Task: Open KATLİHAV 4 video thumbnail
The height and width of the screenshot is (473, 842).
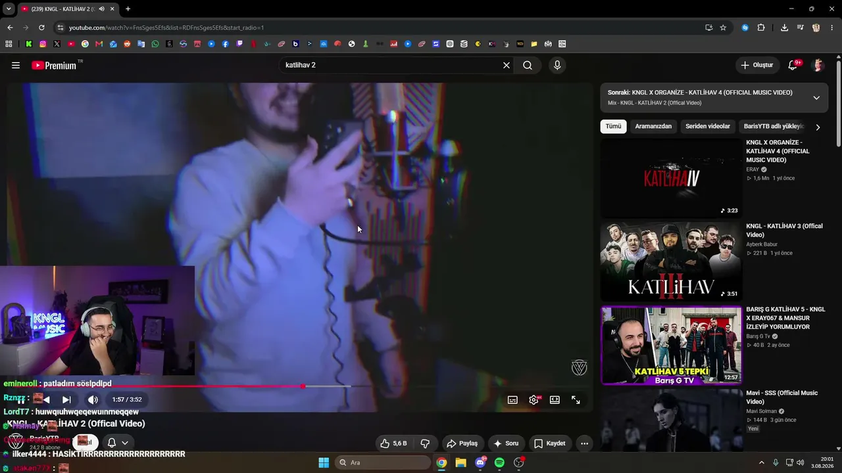Action: 671,177
